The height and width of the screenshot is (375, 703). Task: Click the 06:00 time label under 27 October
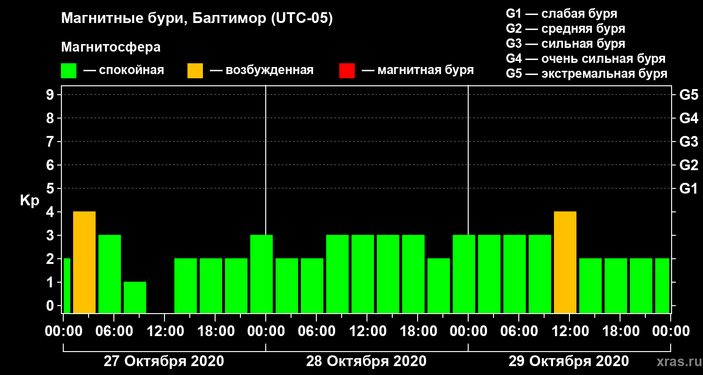pyautogui.click(x=113, y=331)
